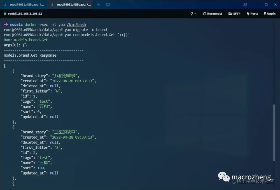This screenshot has width=280, height=190.
Task: Open a new tab with plus icon
Action: tap(98, 5)
